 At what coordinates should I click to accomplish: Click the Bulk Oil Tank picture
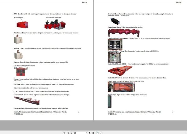(x=18, y=55)
